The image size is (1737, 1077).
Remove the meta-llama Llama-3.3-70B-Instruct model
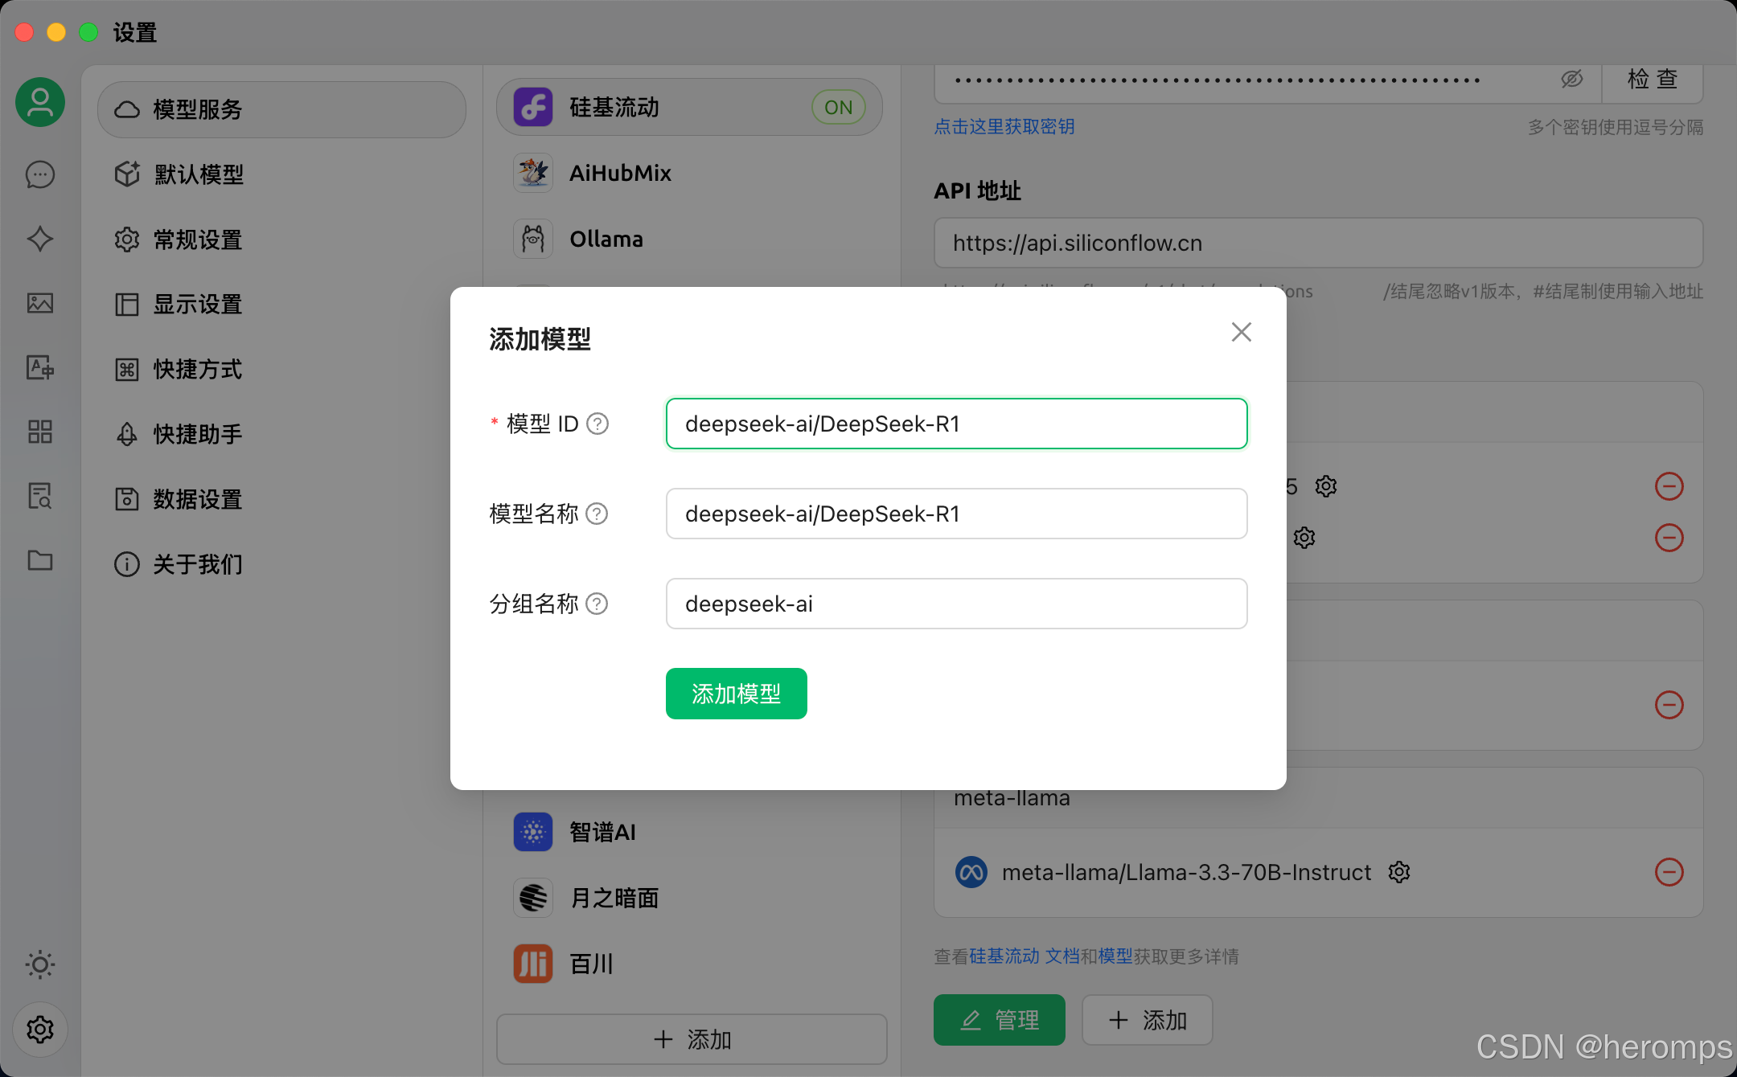[1669, 872]
